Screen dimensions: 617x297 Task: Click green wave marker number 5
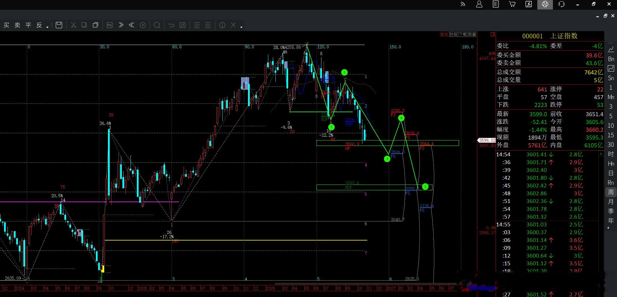point(425,187)
